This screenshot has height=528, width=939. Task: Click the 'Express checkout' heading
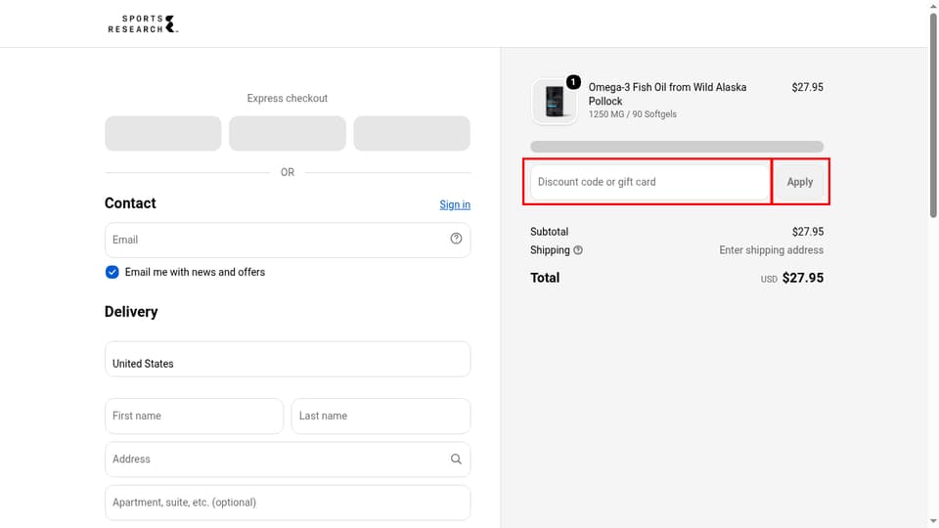[x=288, y=98]
